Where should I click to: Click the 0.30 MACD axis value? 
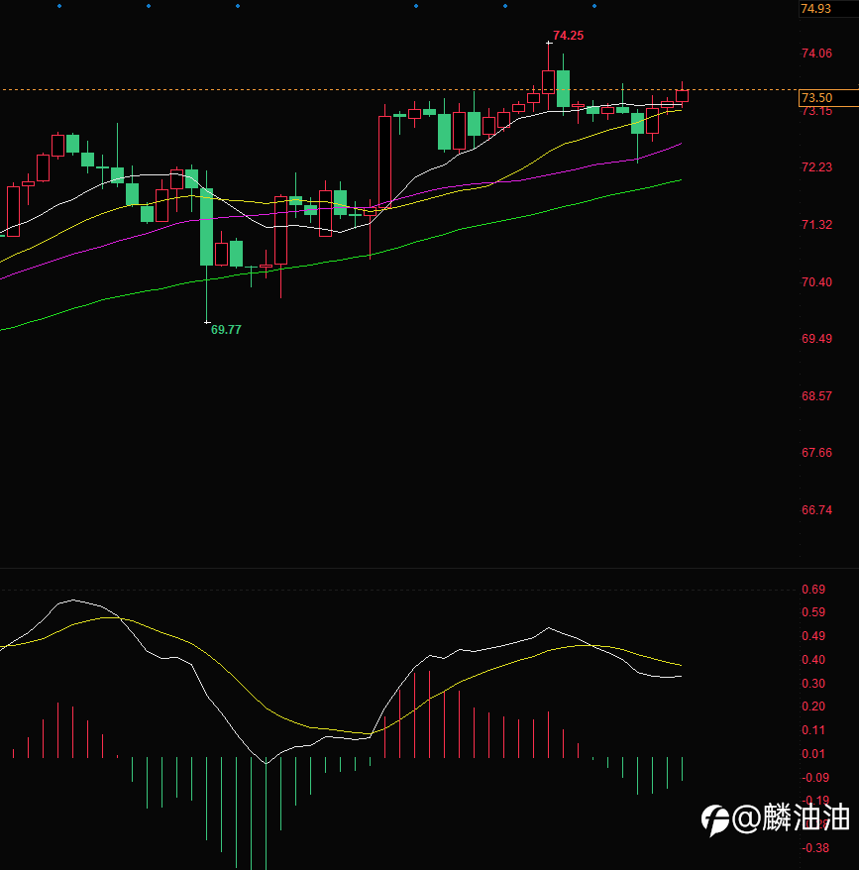(813, 684)
